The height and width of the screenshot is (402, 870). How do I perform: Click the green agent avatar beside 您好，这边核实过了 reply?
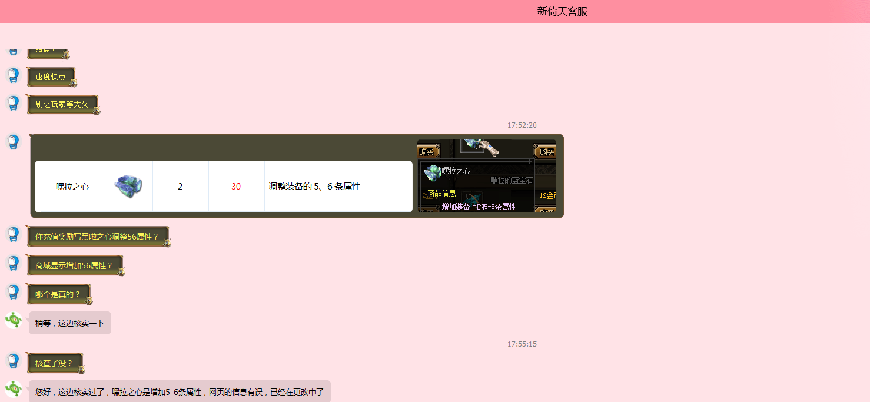pyautogui.click(x=14, y=389)
